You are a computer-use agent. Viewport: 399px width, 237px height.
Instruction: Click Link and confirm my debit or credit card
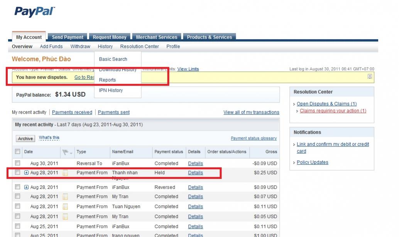(x=333, y=148)
